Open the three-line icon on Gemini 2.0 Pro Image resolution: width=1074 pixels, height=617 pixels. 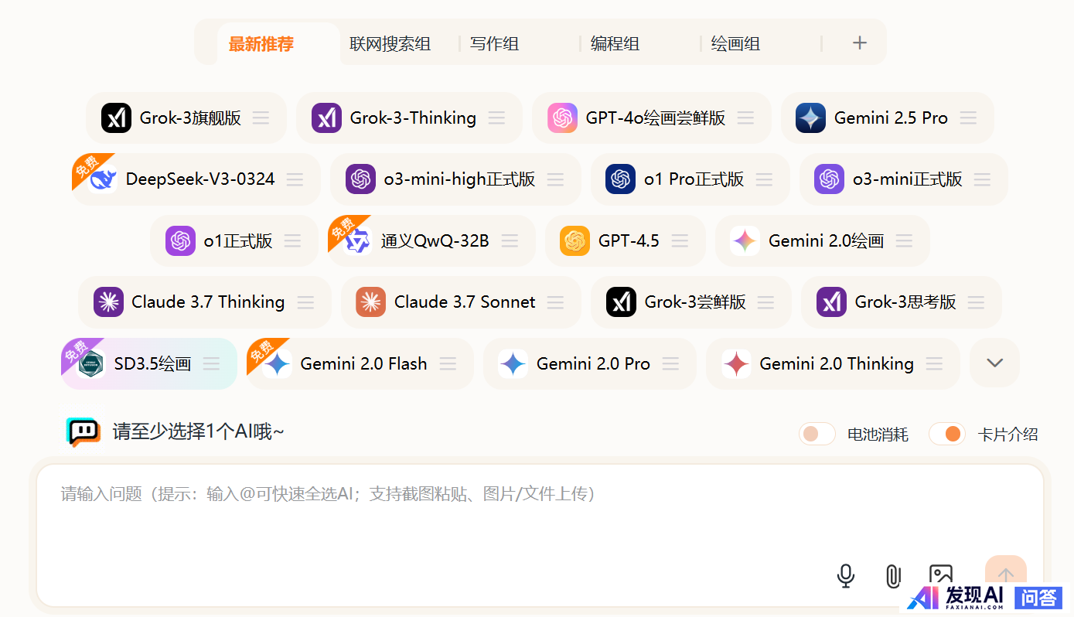(x=670, y=363)
